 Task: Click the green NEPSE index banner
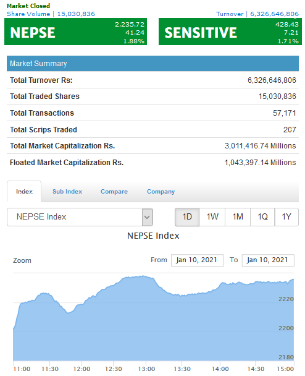(x=76, y=32)
